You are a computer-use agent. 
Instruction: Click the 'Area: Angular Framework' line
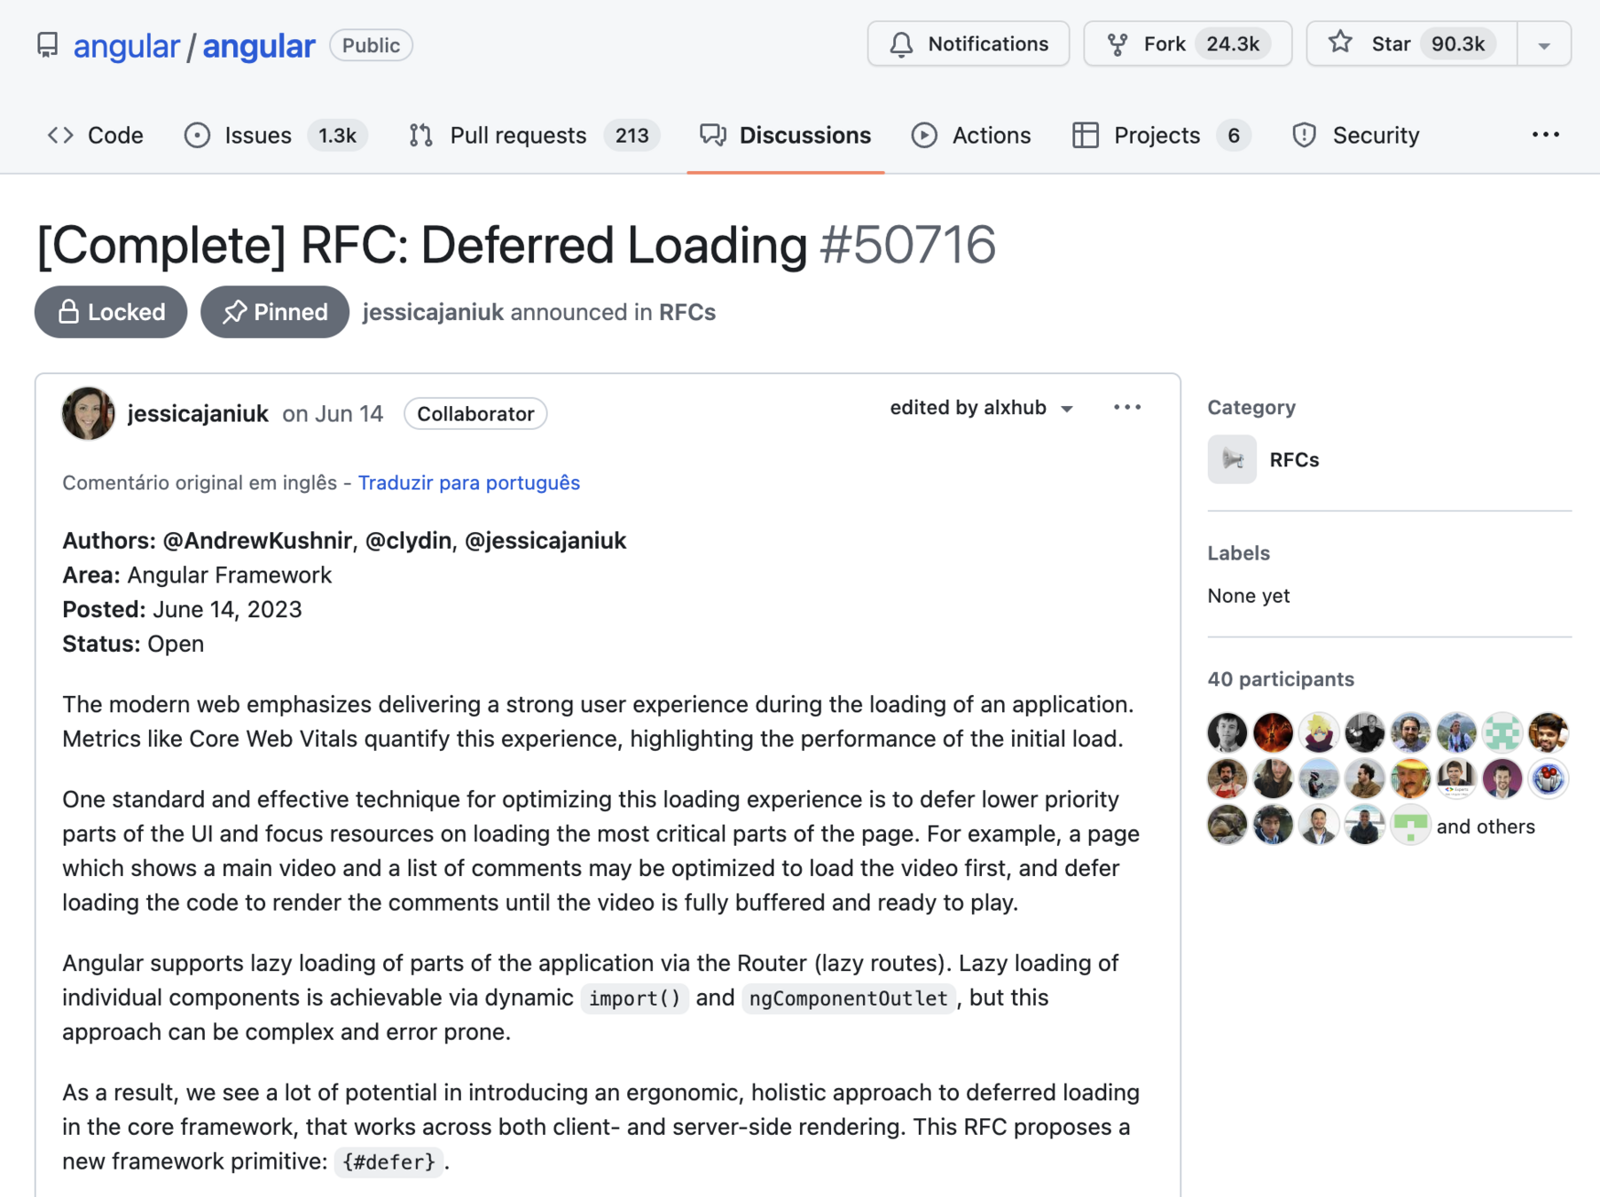click(x=197, y=575)
